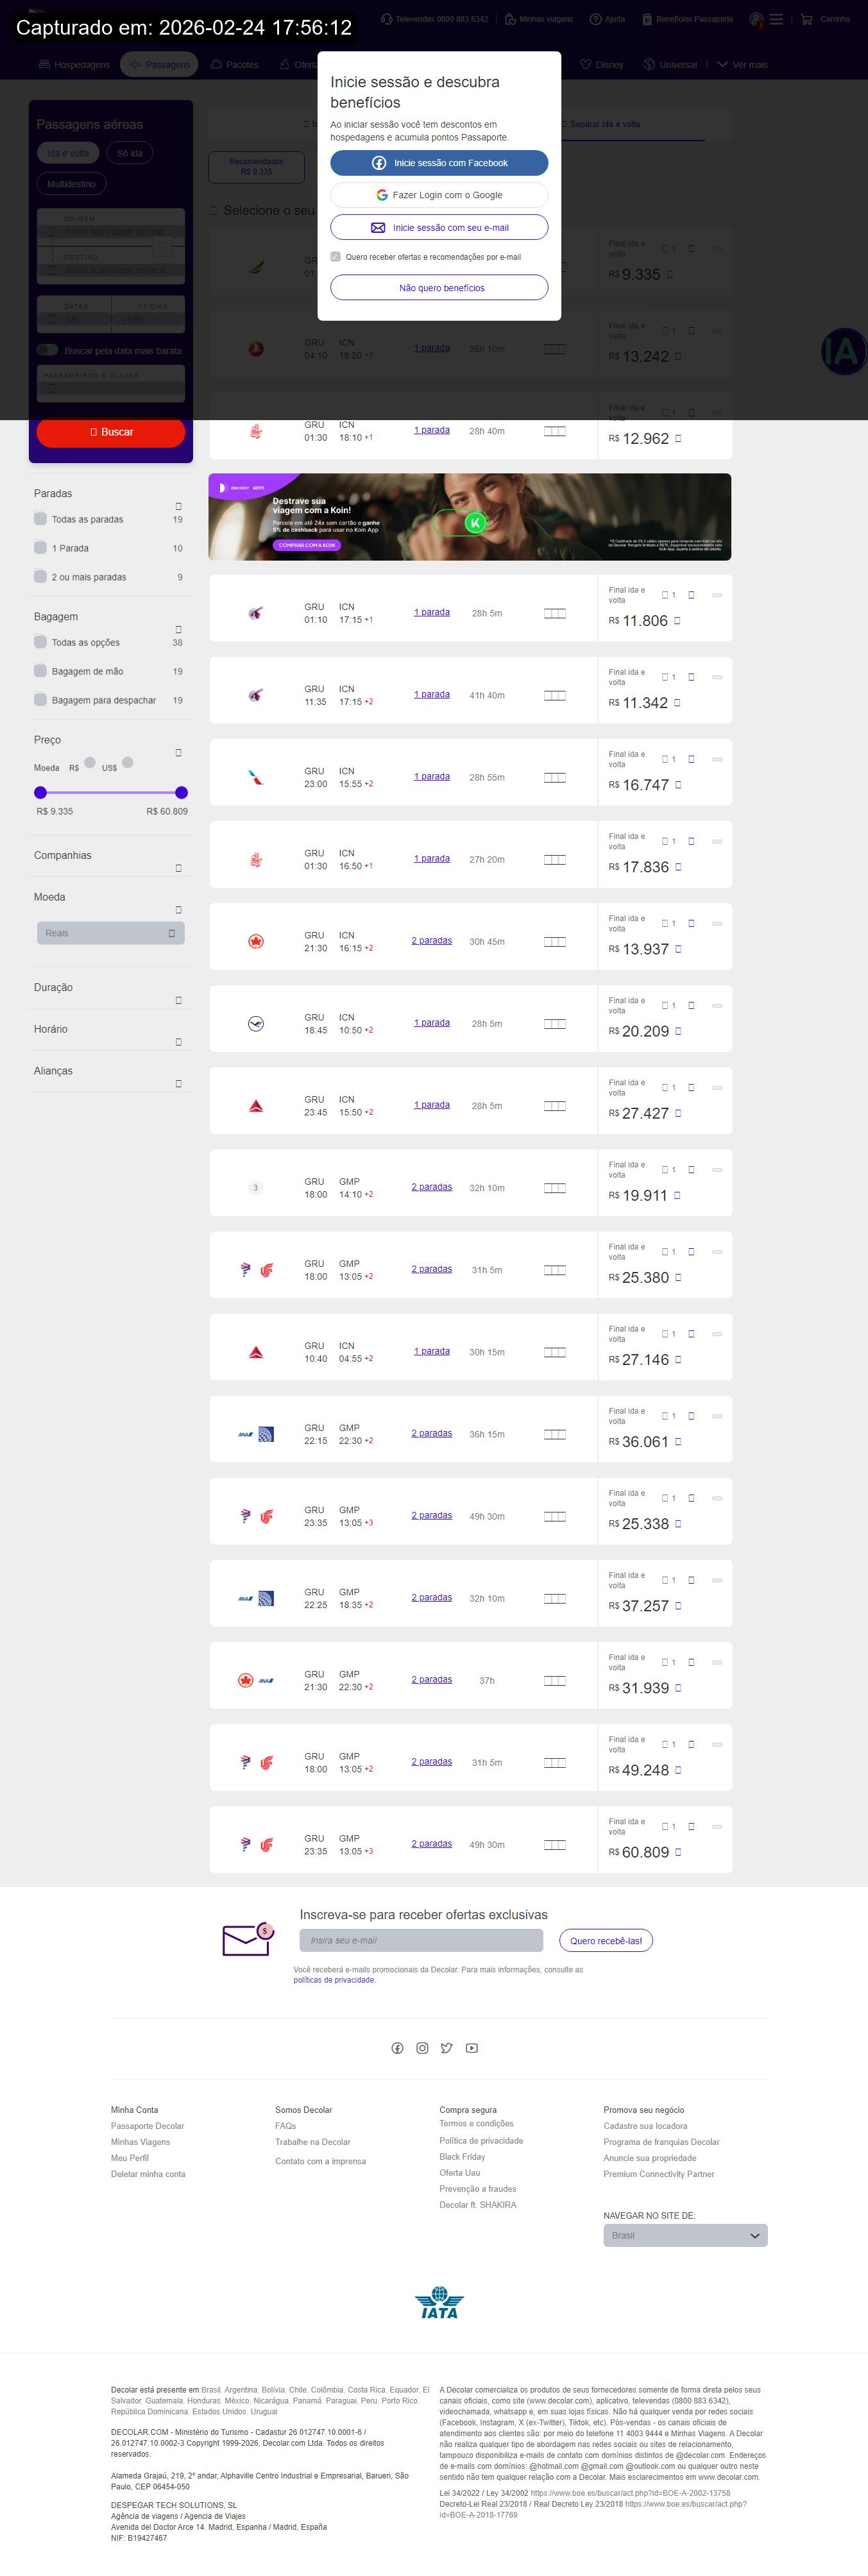Click 'Fazer Login com o Google' button
This screenshot has width=868, height=2576.
click(439, 195)
